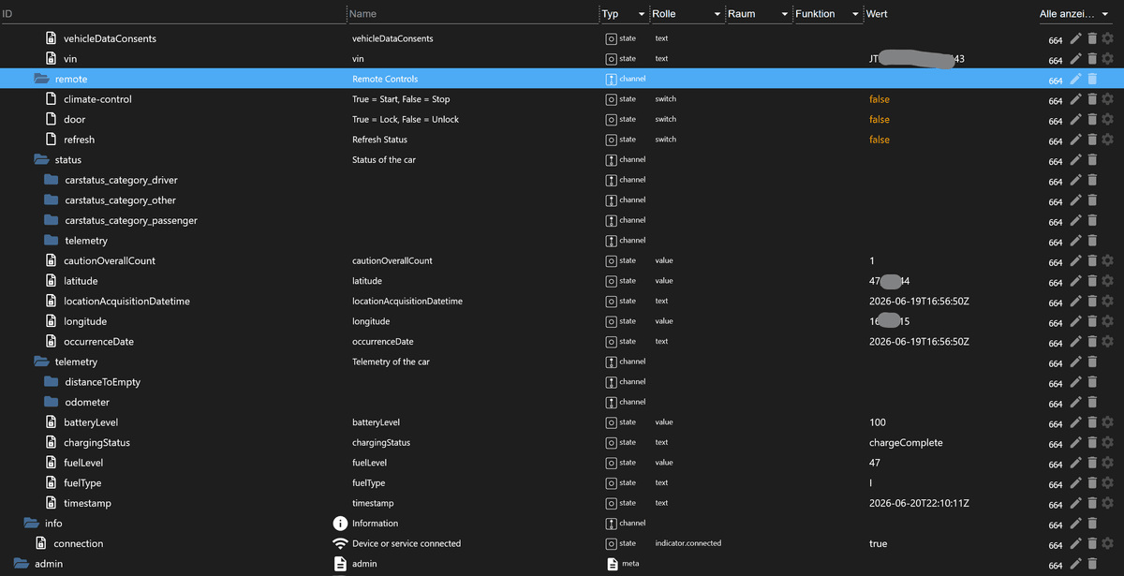Toggle door lock value false

880,120
